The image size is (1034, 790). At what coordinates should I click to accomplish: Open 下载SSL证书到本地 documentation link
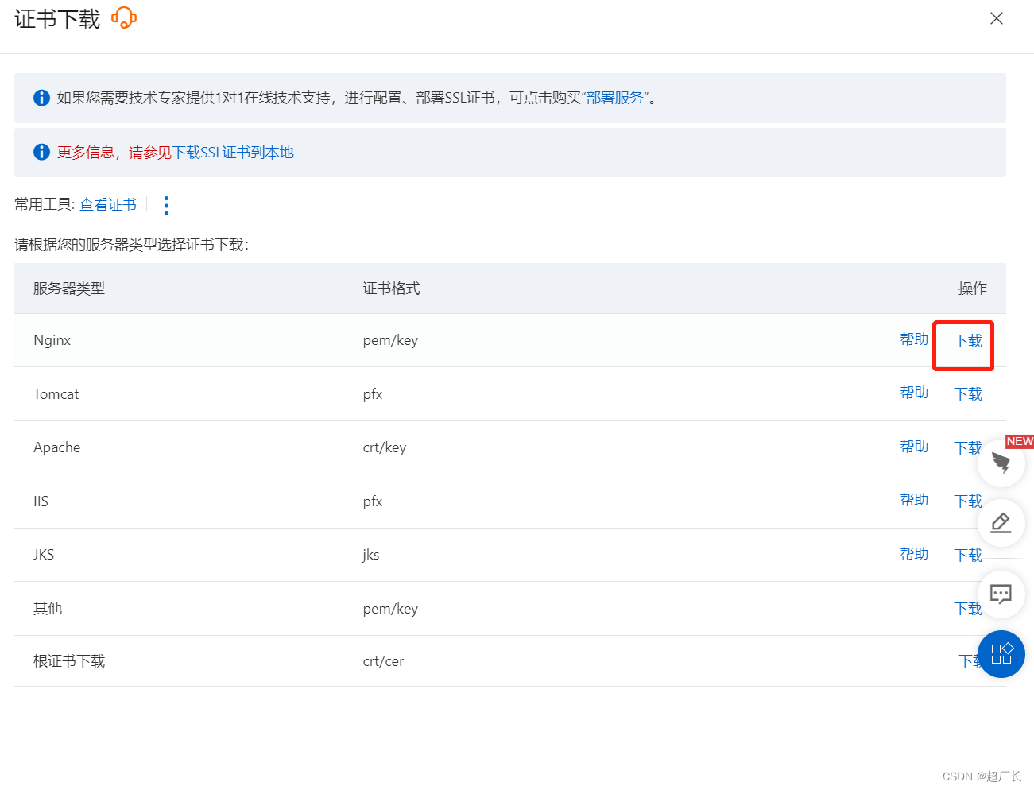coord(233,153)
